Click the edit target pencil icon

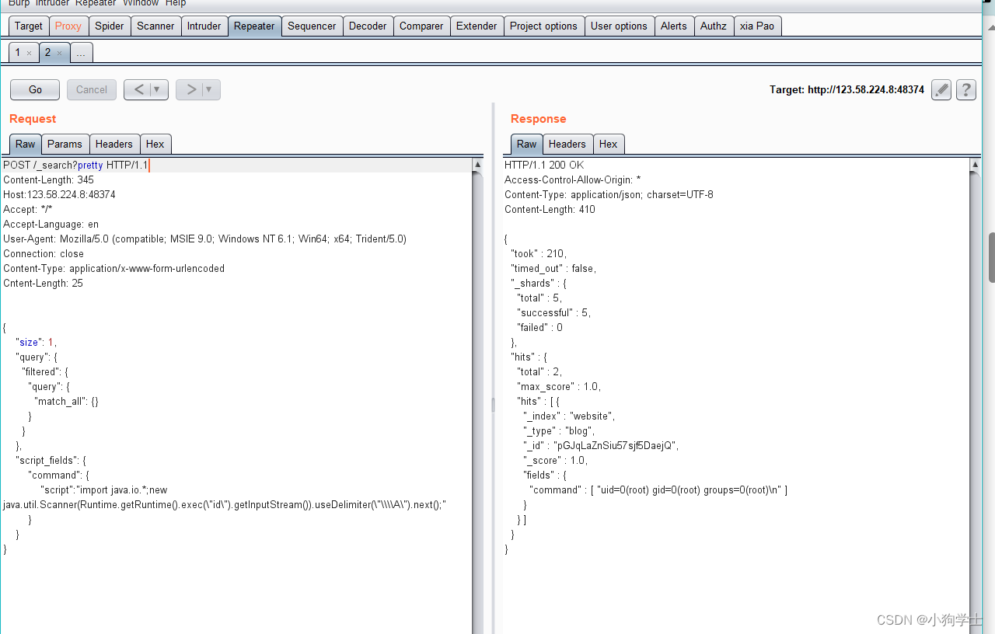pyautogui.click(x=941, y=90)
